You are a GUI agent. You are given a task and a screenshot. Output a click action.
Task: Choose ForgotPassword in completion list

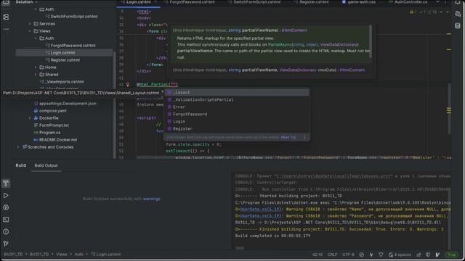pyautogui.click(x=237, y=115)
